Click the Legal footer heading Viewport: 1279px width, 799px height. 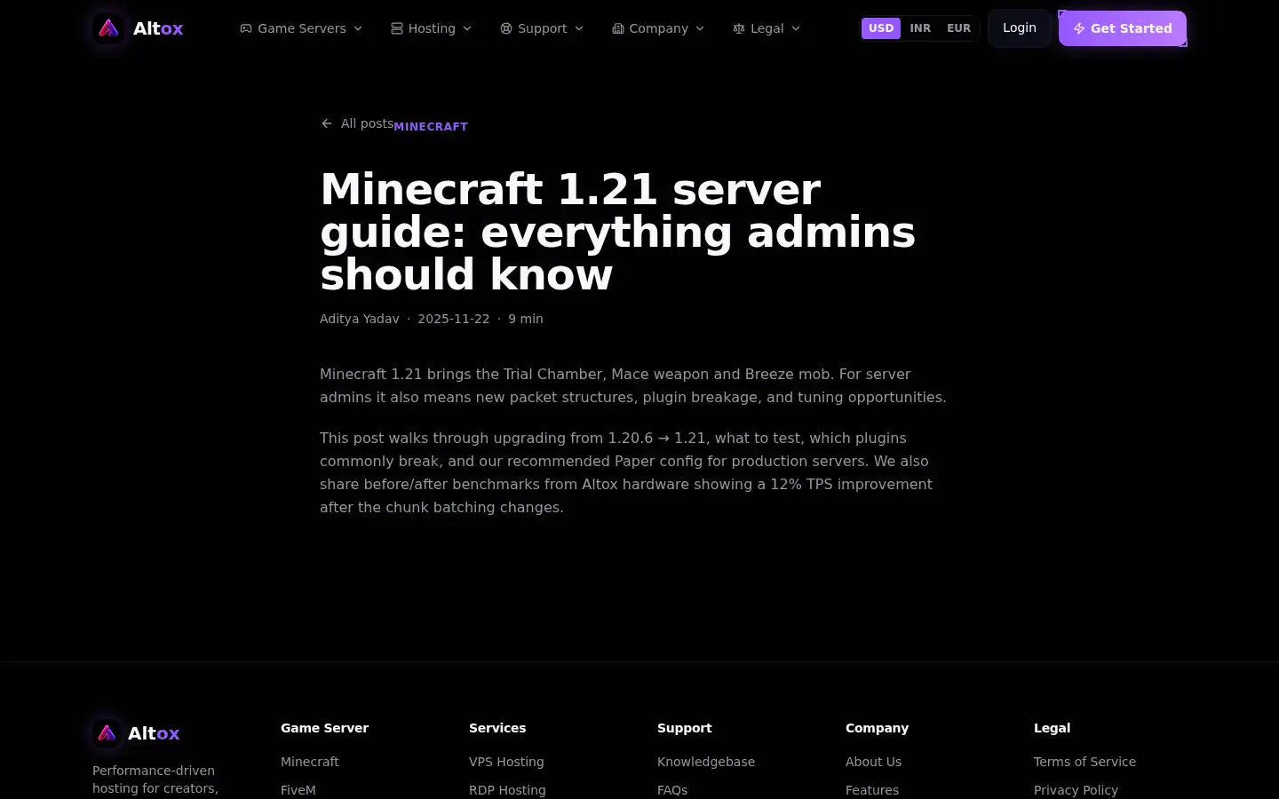click(1052, 728)
